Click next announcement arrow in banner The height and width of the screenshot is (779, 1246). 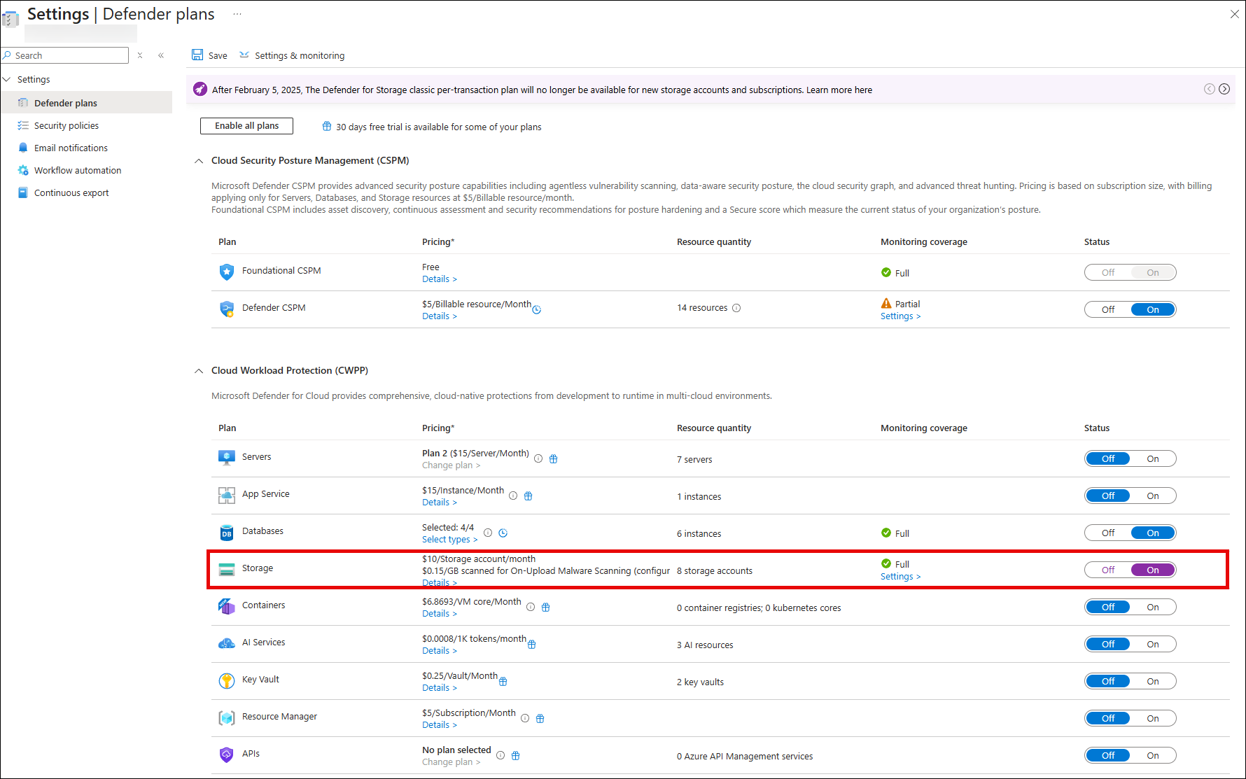click(1224, 89)
